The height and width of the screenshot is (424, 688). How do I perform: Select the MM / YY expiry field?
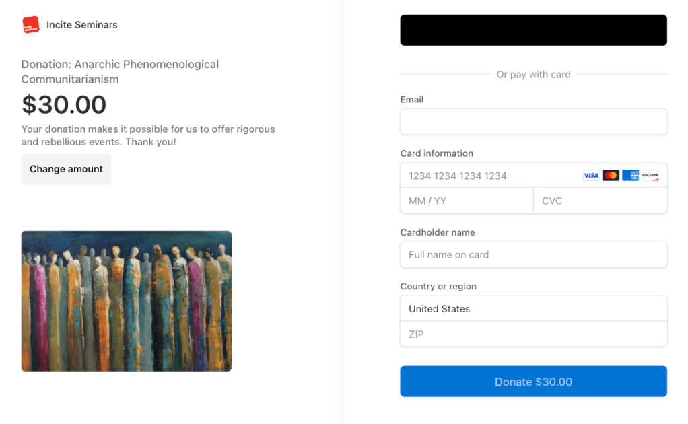[467, 201]
